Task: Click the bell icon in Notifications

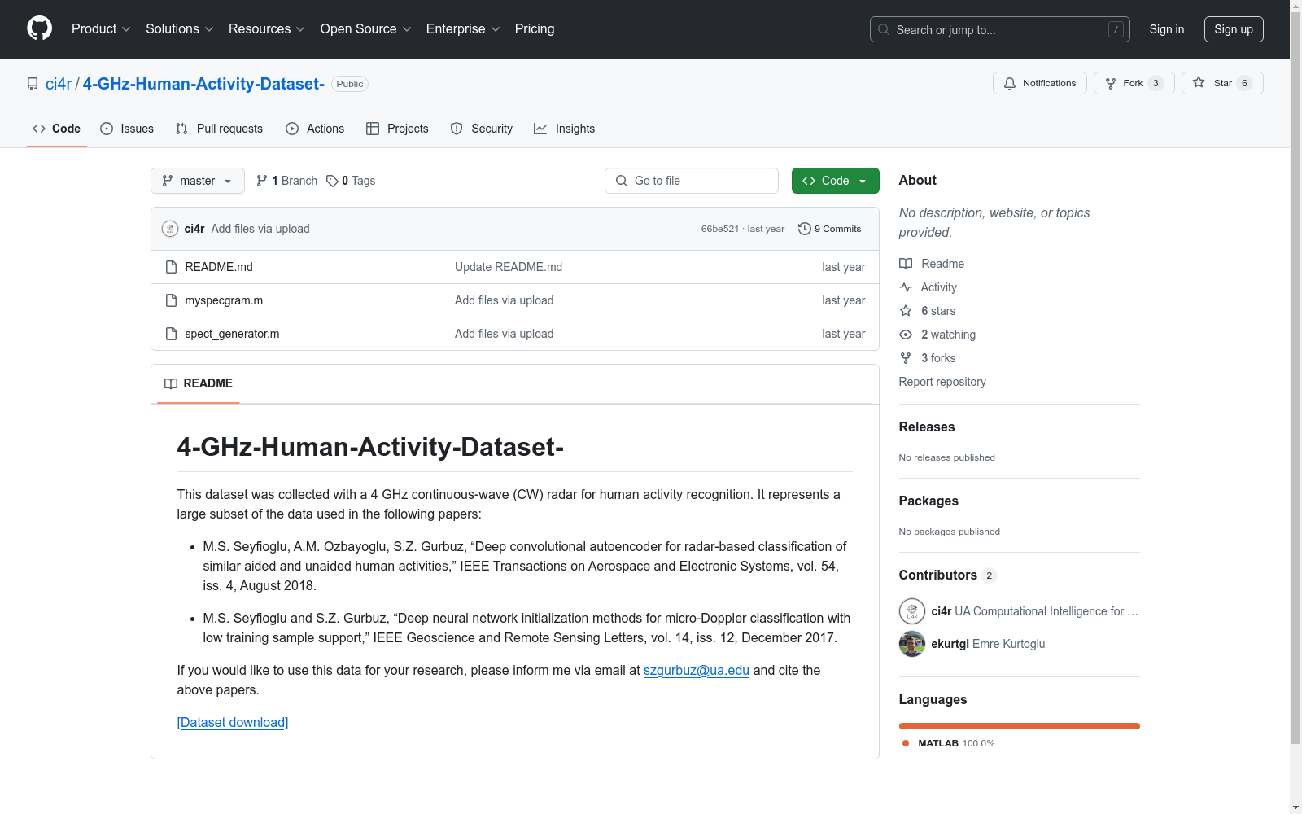Action: pyautogui.click(x=1010, y=83)
